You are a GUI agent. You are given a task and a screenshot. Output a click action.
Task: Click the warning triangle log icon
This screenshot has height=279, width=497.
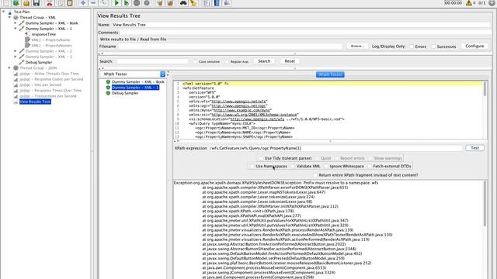(469, 3)
